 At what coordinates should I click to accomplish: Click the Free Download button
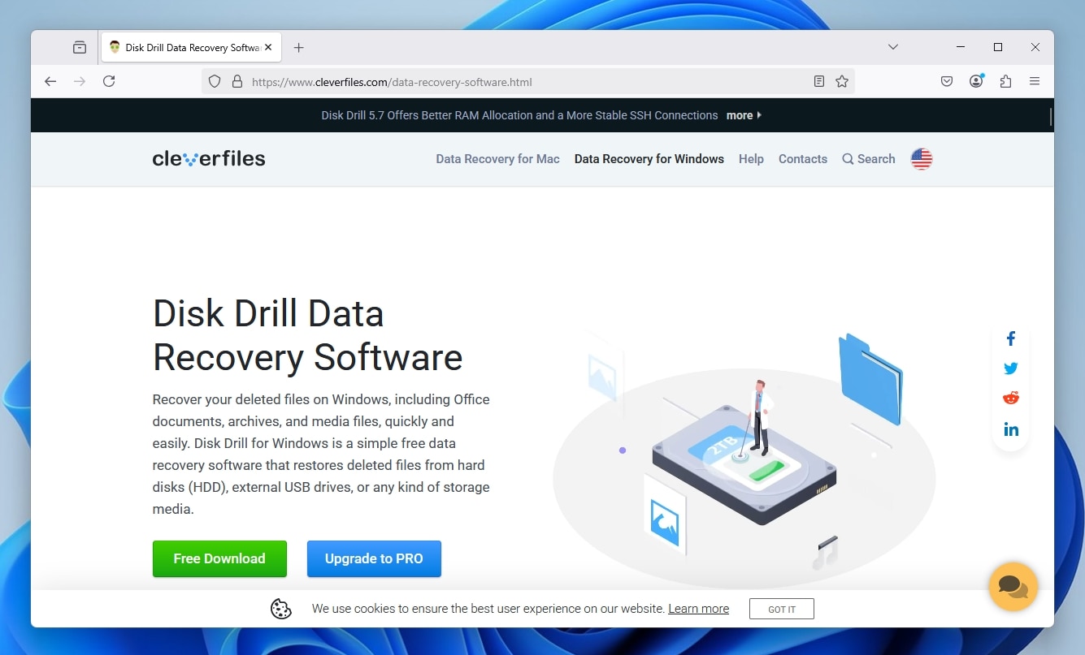[219, 558]
